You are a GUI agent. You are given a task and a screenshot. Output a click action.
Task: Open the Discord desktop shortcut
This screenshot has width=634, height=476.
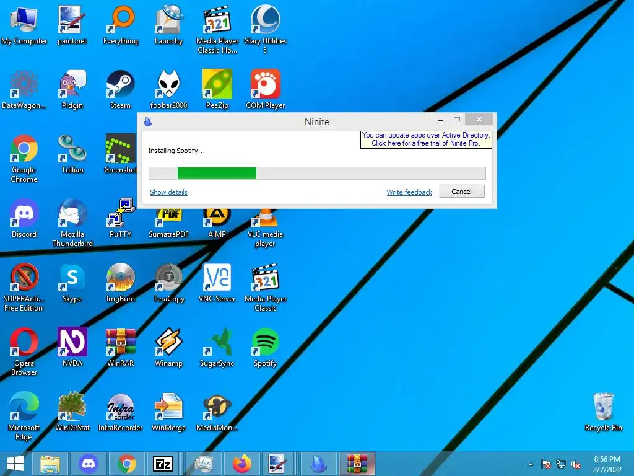[x=24, y=219]
